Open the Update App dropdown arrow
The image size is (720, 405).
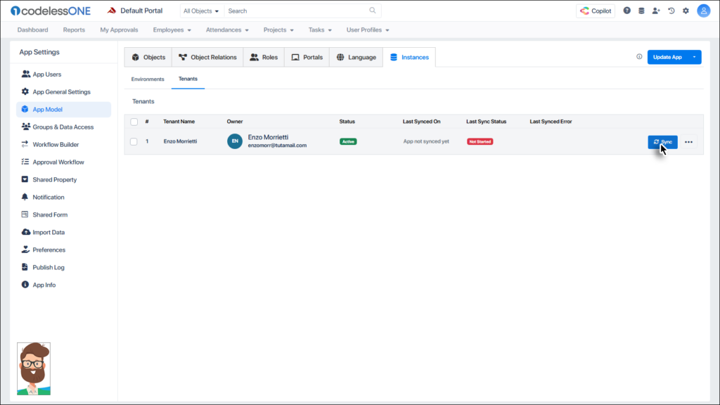click(694, 57)
